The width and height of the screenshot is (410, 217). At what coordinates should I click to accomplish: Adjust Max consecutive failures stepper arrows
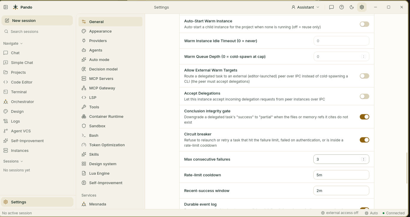coord(363,159)
